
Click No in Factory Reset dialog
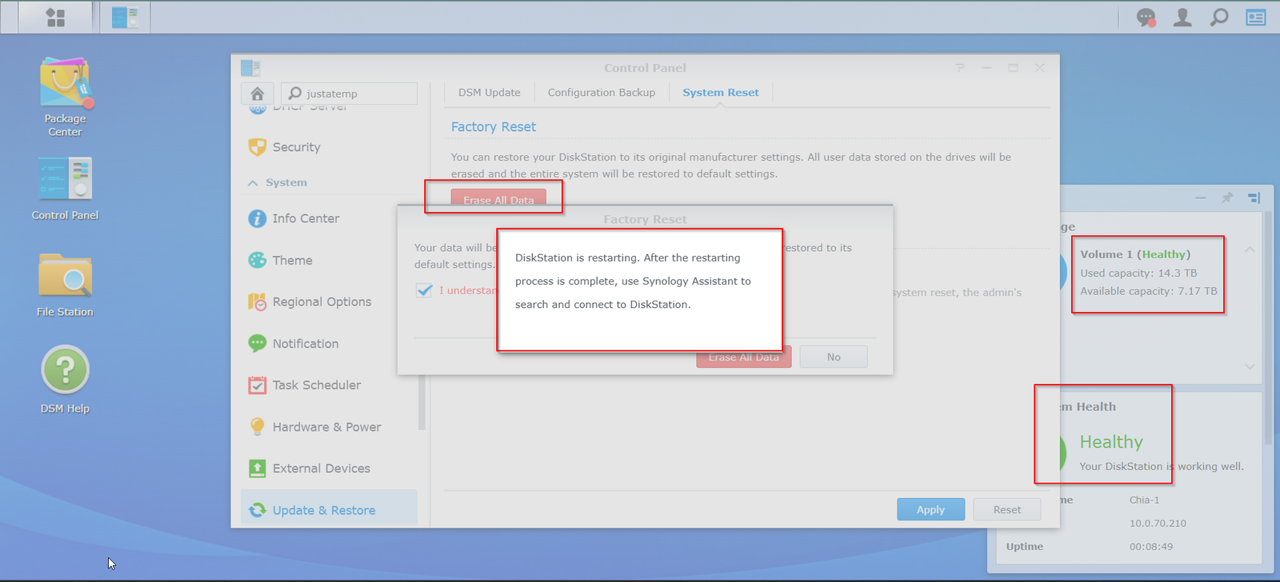834,357
